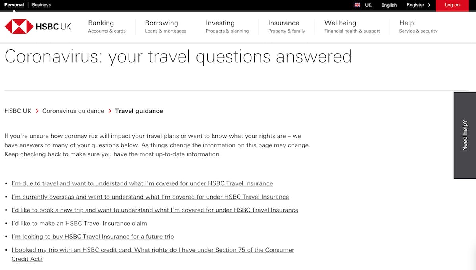Open the Help service & security menu
Image resolution: width=476 pixels, height=270 pixels.
pyautogui.click(x=418, y=27)
